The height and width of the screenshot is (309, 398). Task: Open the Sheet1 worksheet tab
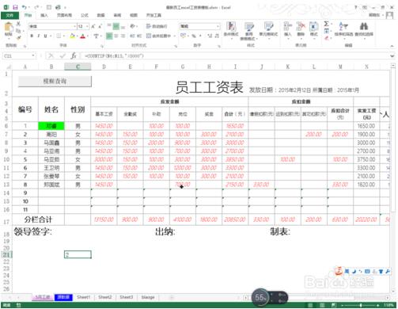point(83,297)
